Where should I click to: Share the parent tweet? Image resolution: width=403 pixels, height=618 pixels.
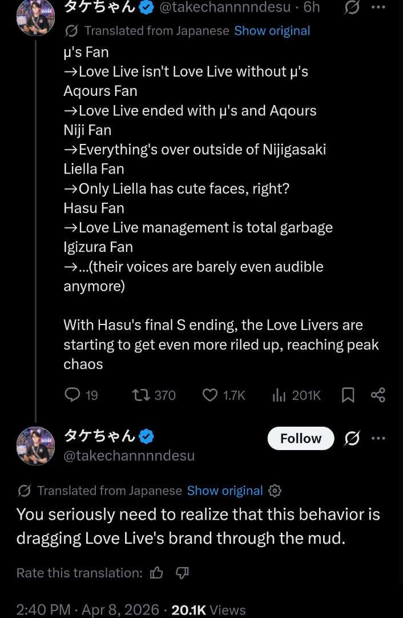pos(378,395)
